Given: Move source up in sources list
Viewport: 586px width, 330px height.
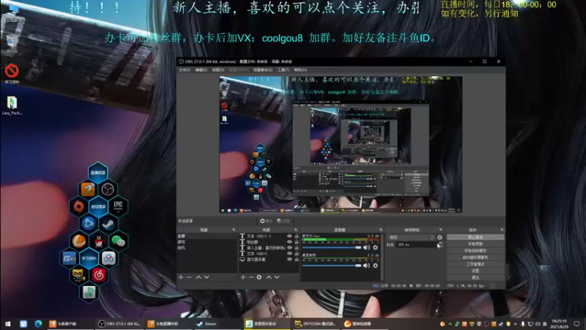Looking at the screenshot, I should [x=269, y=277].
